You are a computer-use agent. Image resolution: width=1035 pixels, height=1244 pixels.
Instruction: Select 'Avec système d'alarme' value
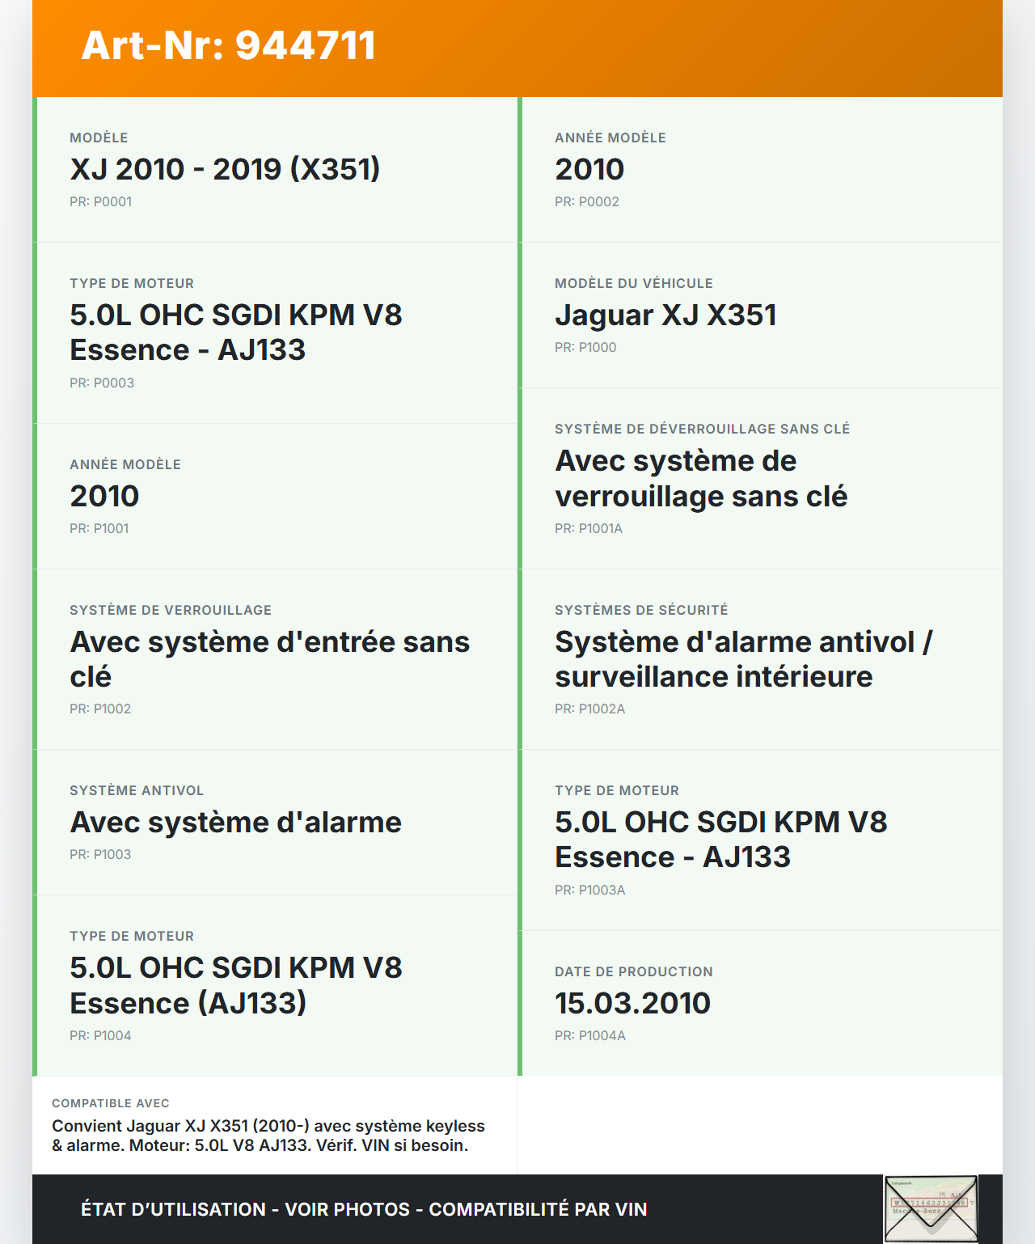pyautogui.click(x=235, y=822)
